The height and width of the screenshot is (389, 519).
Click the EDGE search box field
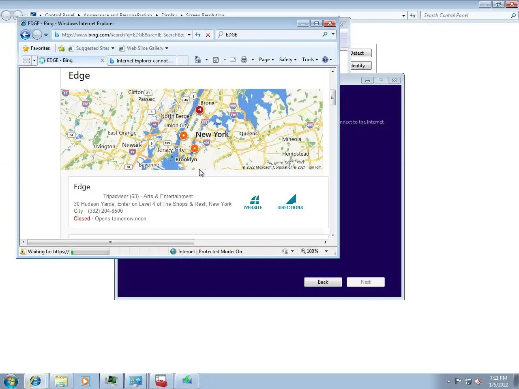[272, 35]
